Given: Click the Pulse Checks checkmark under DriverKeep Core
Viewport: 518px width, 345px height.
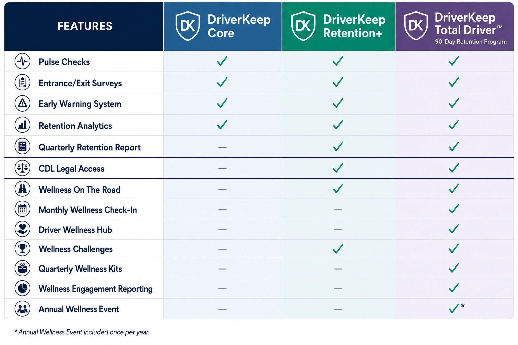Looking at the screenshot, I should (x=222, y=61).
